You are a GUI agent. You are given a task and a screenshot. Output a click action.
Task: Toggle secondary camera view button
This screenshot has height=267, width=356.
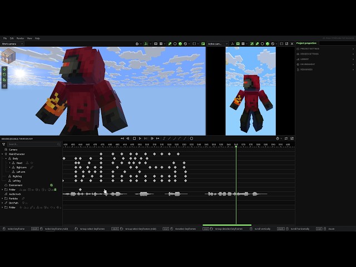(203, 44)
